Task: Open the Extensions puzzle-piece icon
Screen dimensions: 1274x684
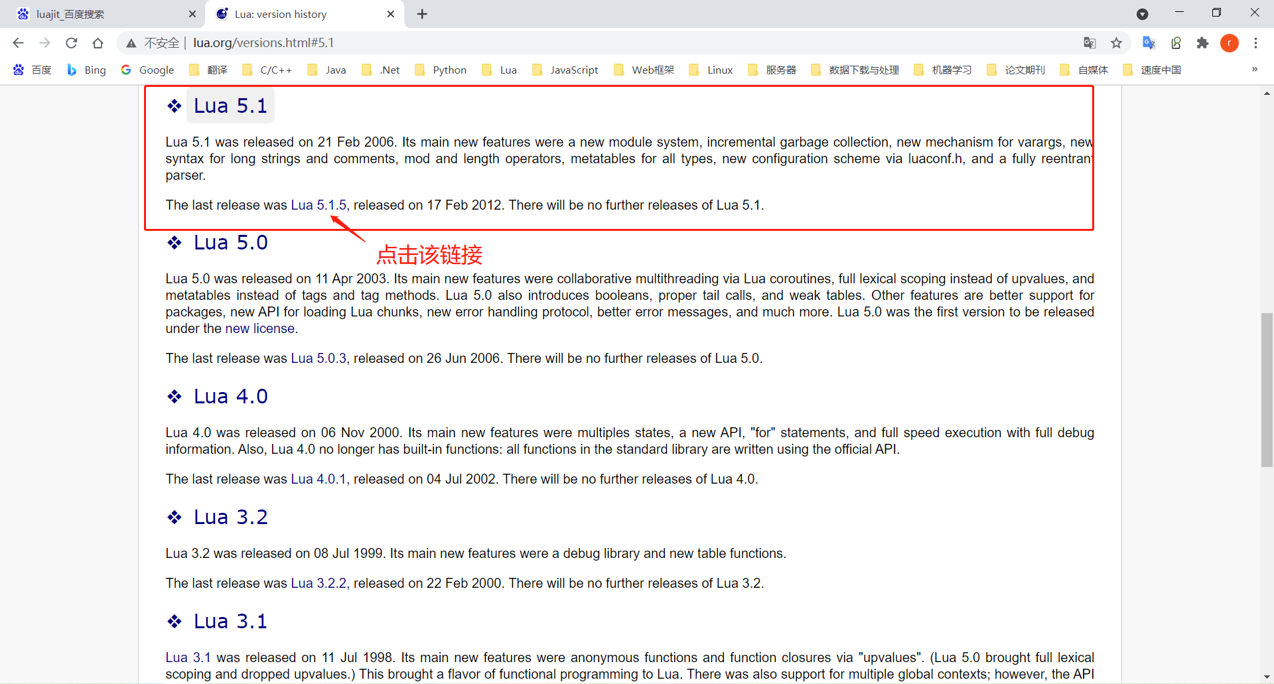Action: (x=1203, y=42)
